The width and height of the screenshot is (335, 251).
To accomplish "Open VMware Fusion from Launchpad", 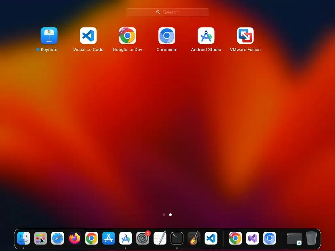I will (x=245, y=35).
